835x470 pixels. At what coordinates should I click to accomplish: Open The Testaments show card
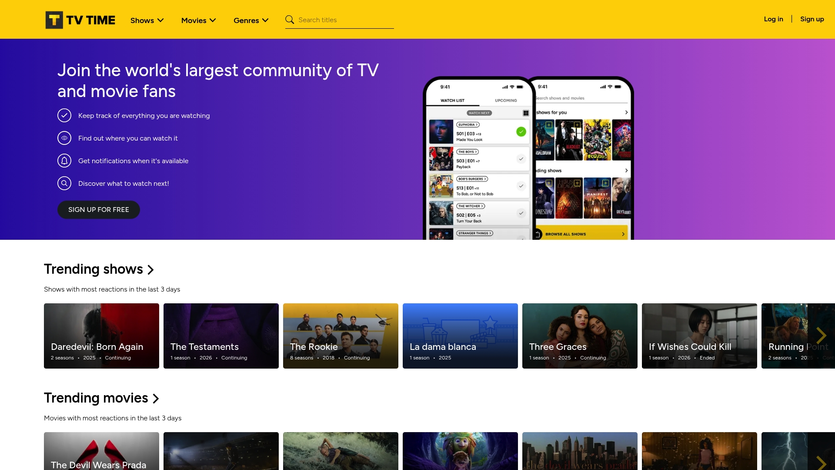tap(221, 336)
